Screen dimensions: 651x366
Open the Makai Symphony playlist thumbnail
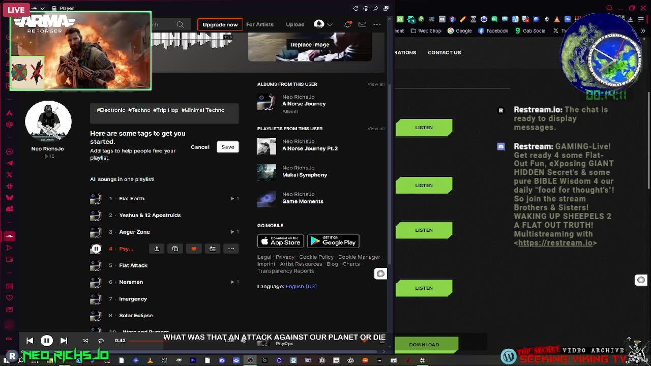[x=267, y=172]
